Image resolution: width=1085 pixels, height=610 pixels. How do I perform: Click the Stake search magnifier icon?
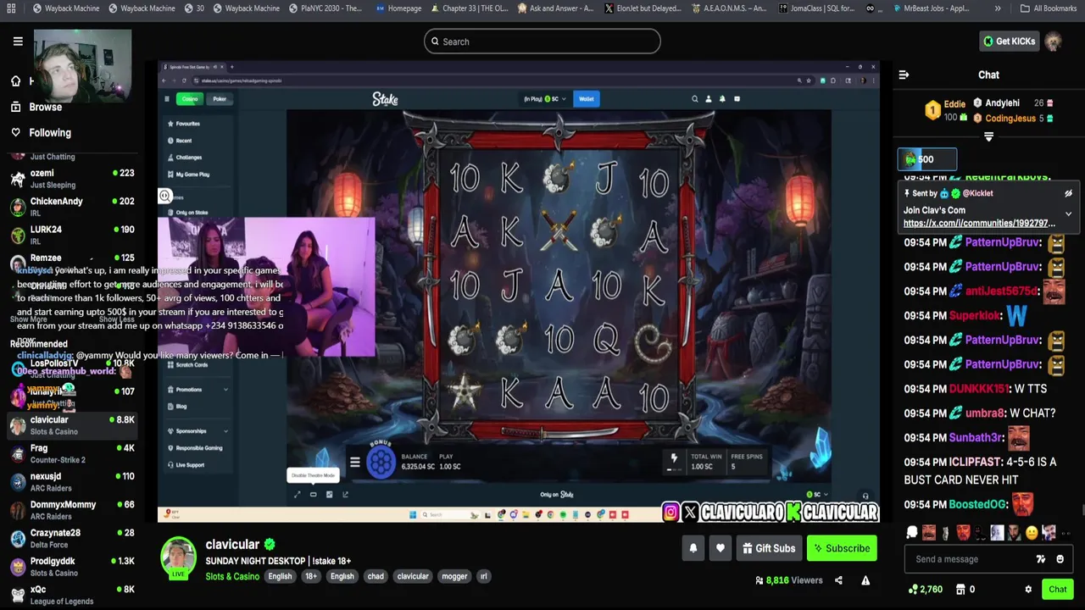(x=694, y=99)
